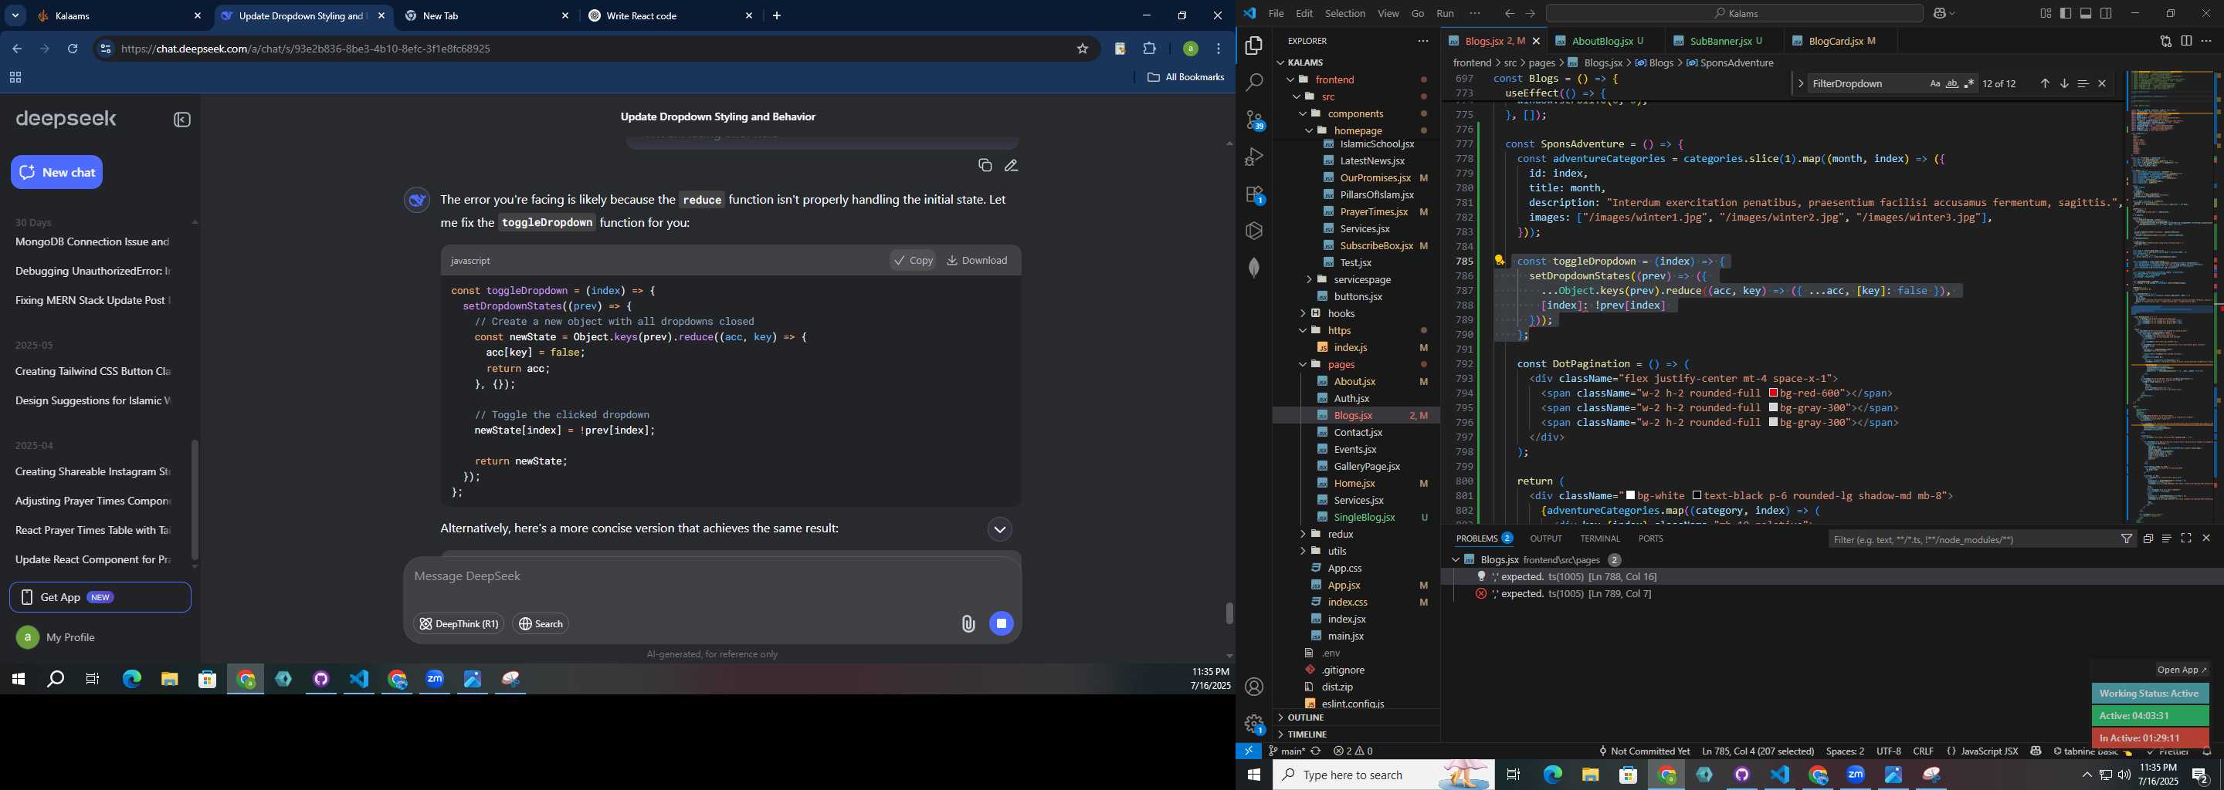Viewport: 2224px width, 790px height.
Task: Click the bg-gray-300 color swatch on line 795
Action: pyautogui.click(x=1775, y=408)
